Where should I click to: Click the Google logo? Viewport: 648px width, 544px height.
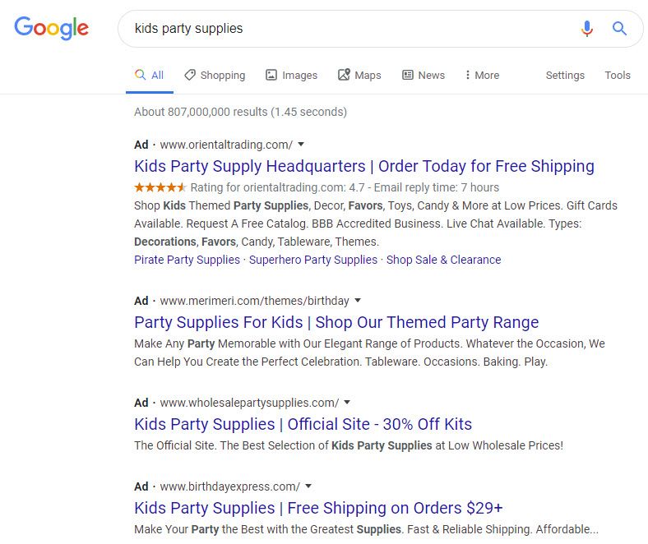51,28
